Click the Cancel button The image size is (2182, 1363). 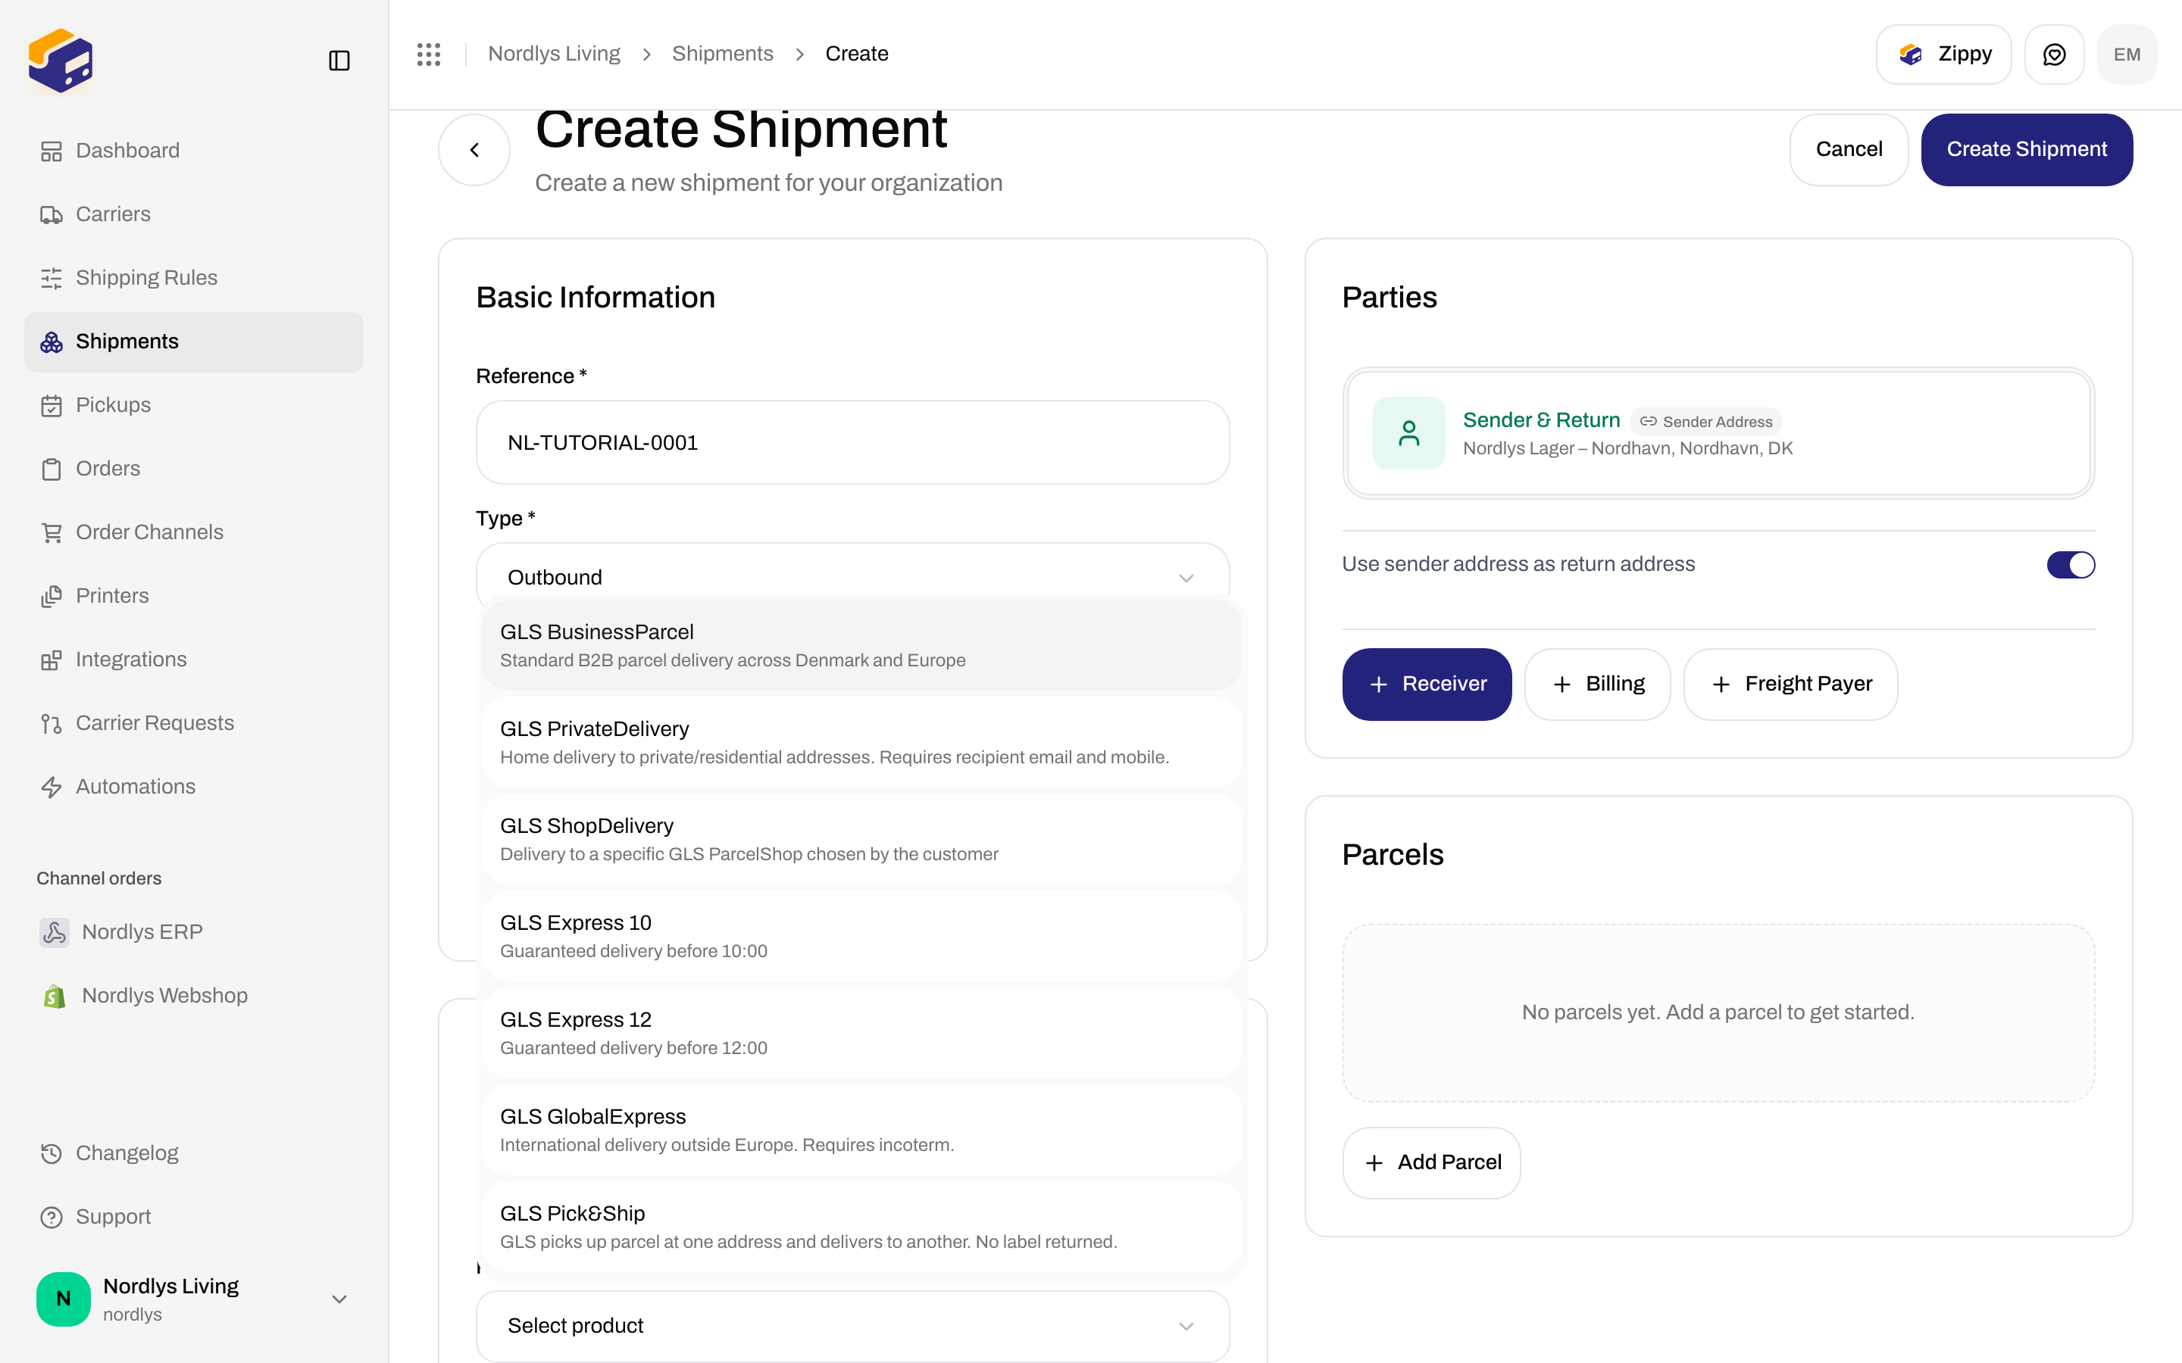click(x=1849, y=150)
